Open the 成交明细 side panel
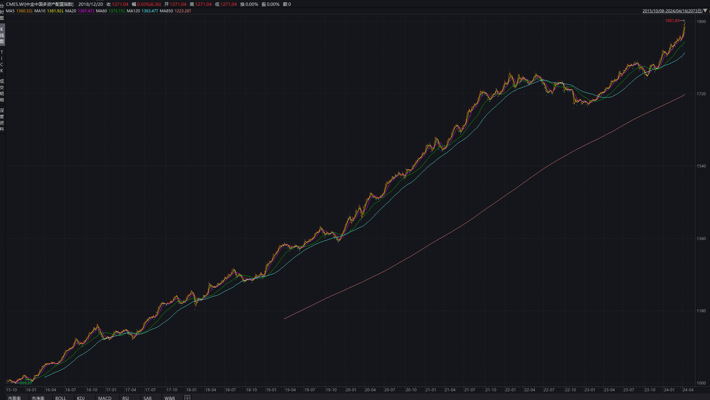The height and width of the screenshot is (400, 710). [2, 90]
